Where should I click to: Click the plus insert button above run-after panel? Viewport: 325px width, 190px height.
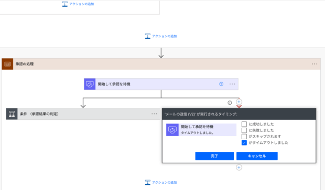click(x=239, y=102)
